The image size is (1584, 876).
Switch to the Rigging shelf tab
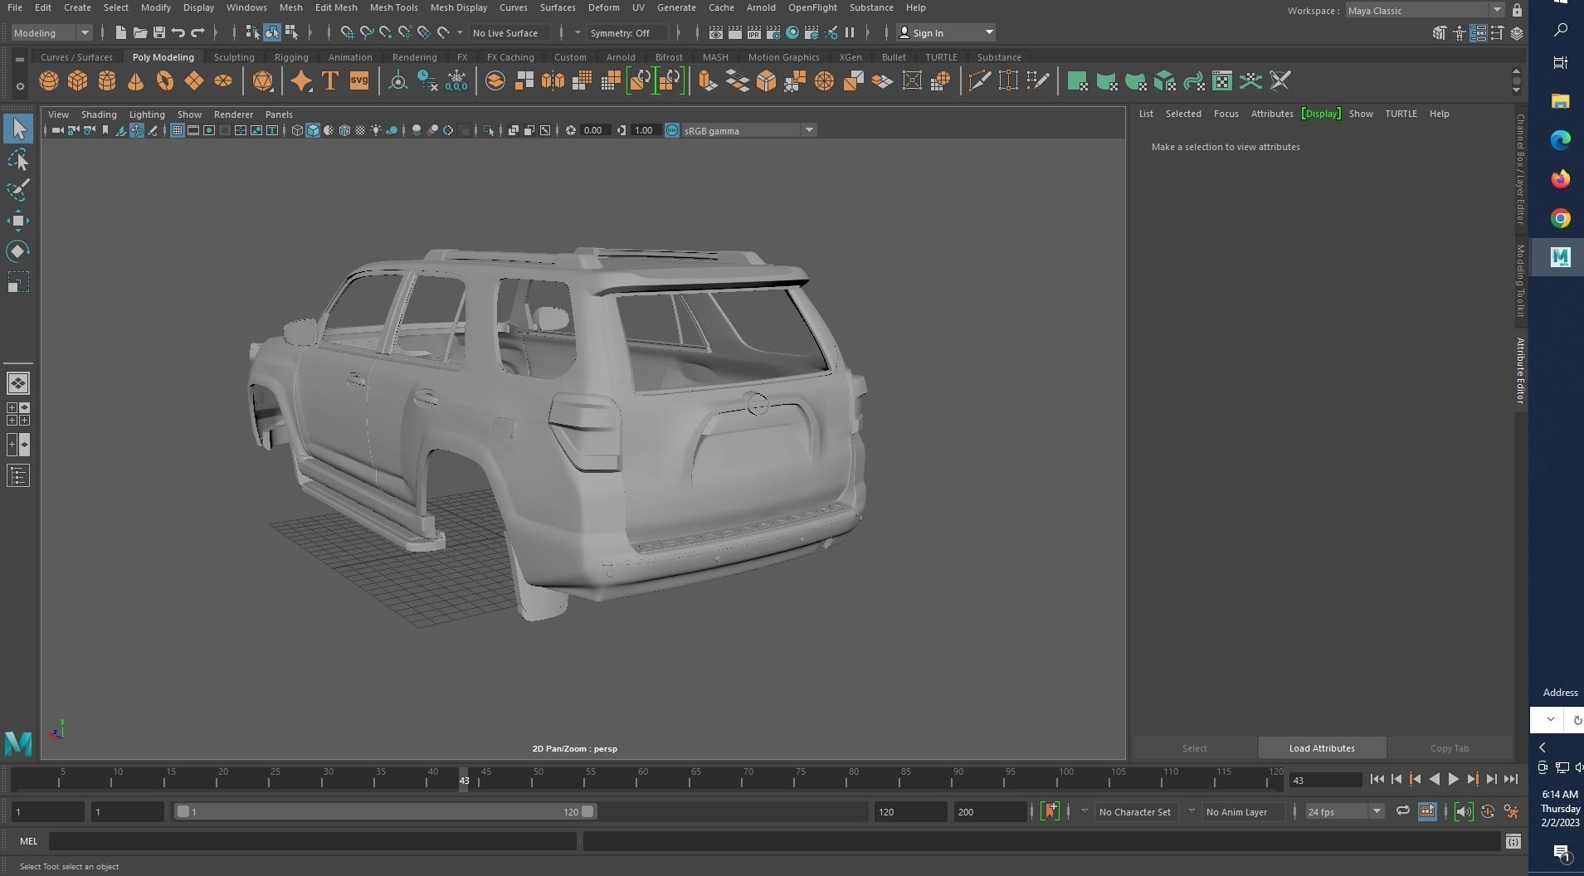coord(291,57)
